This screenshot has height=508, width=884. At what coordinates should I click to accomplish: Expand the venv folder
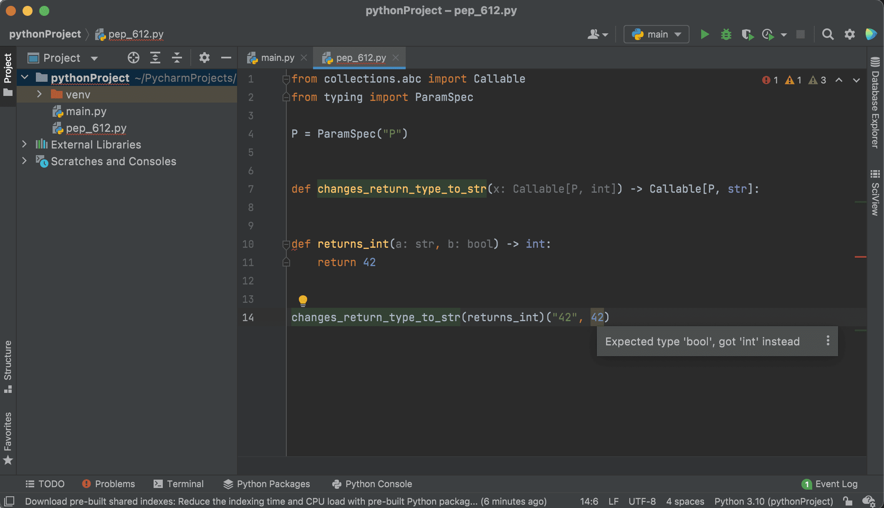coord(39,94)
